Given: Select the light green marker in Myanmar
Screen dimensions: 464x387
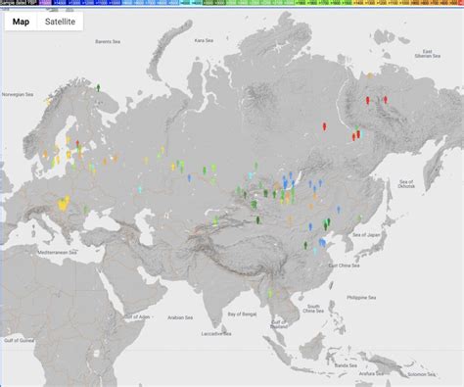Looking at the screenshot, I should (270, 293).
